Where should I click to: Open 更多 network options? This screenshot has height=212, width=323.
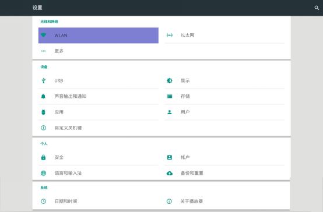(99, 51)
